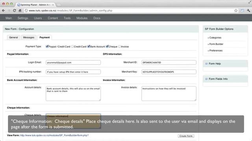Viewport: 252px width, 141px height.
Task: Select the Spinning Planet Admin browser tab
Action: (35, 5)
